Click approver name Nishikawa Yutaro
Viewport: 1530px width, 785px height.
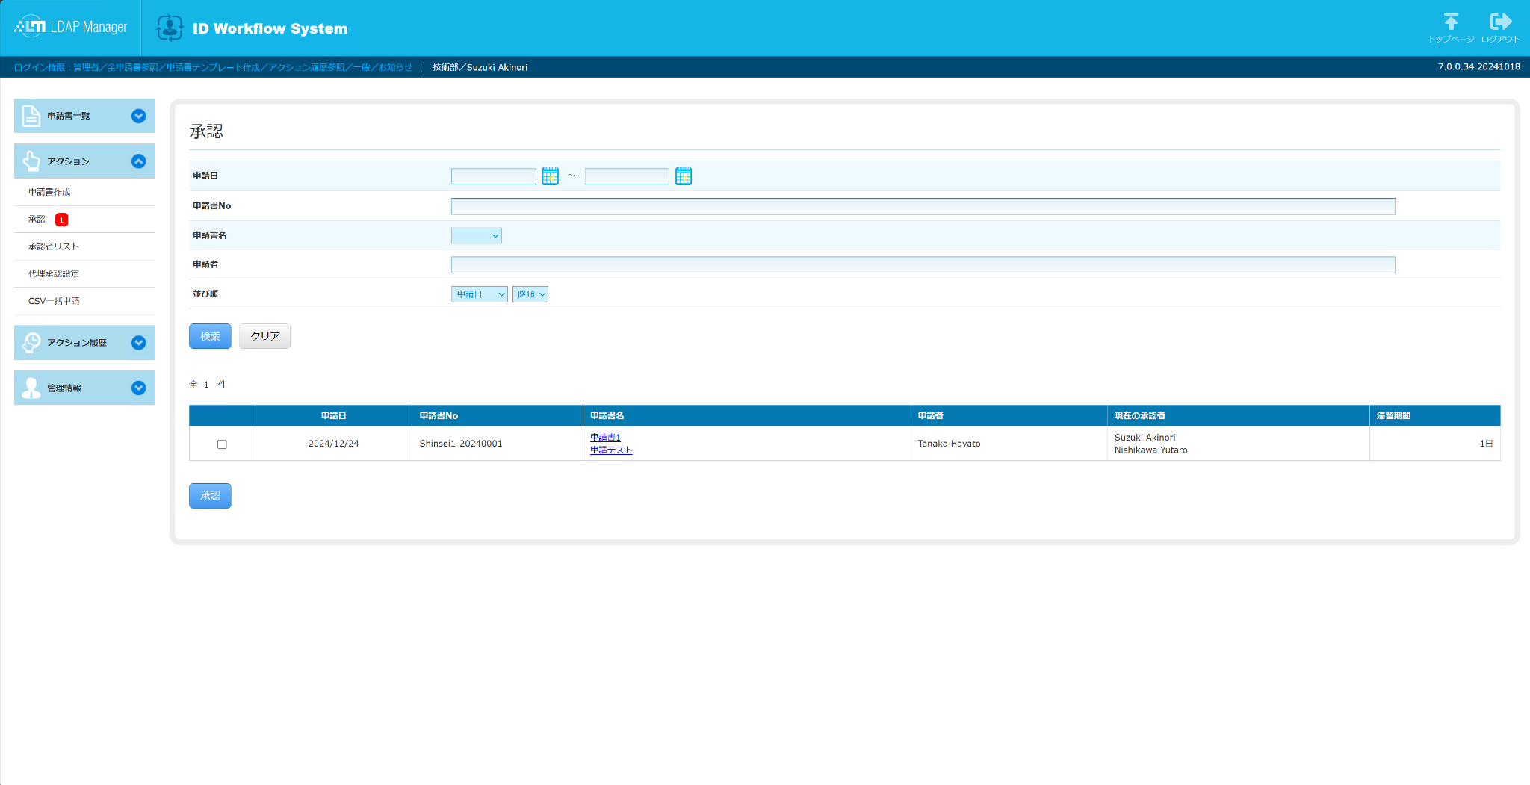click(x=1150, y=450)
